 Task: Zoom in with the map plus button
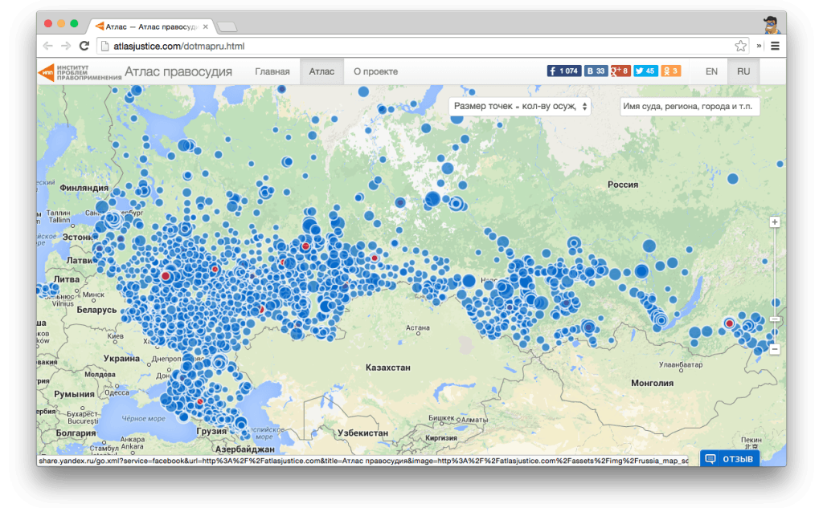[774, 222]
